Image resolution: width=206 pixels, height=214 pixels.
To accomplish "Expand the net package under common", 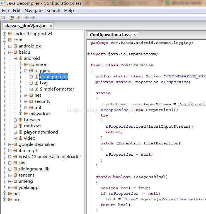I will point(26,95).
